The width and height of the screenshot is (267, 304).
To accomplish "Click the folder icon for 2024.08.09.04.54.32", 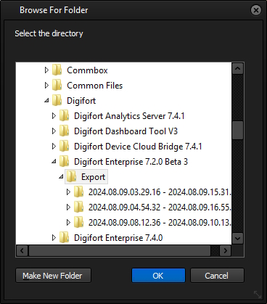I will [x=79, y=208].
